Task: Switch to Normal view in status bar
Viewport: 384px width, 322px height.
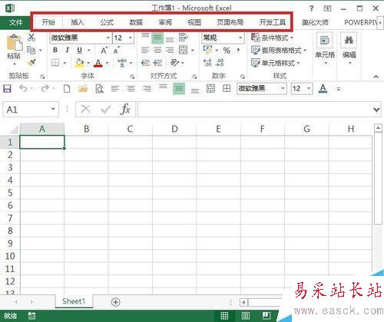Action: (224, 316)
